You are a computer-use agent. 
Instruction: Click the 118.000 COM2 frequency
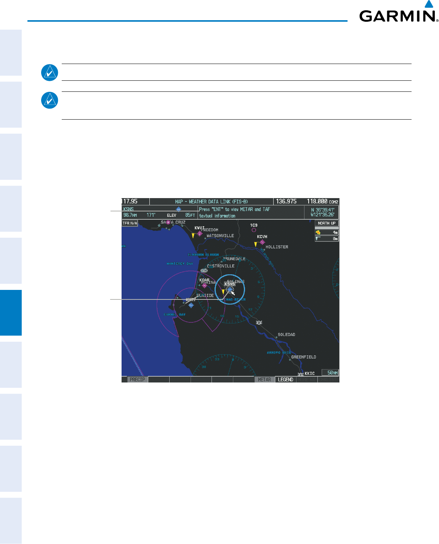[x=322, y=202]
